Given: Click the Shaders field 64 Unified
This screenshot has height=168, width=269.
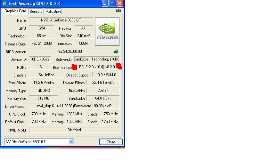Looking at the screenshot, I should tap(46, 75).
